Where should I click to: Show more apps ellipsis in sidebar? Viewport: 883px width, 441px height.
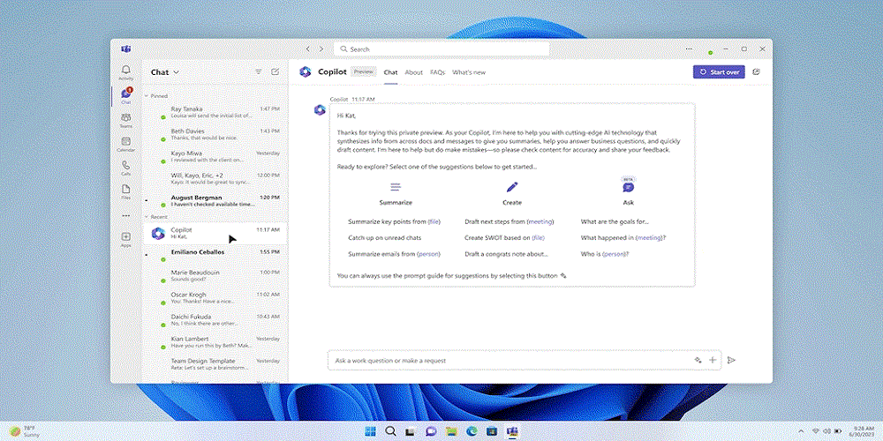(126, 215)
